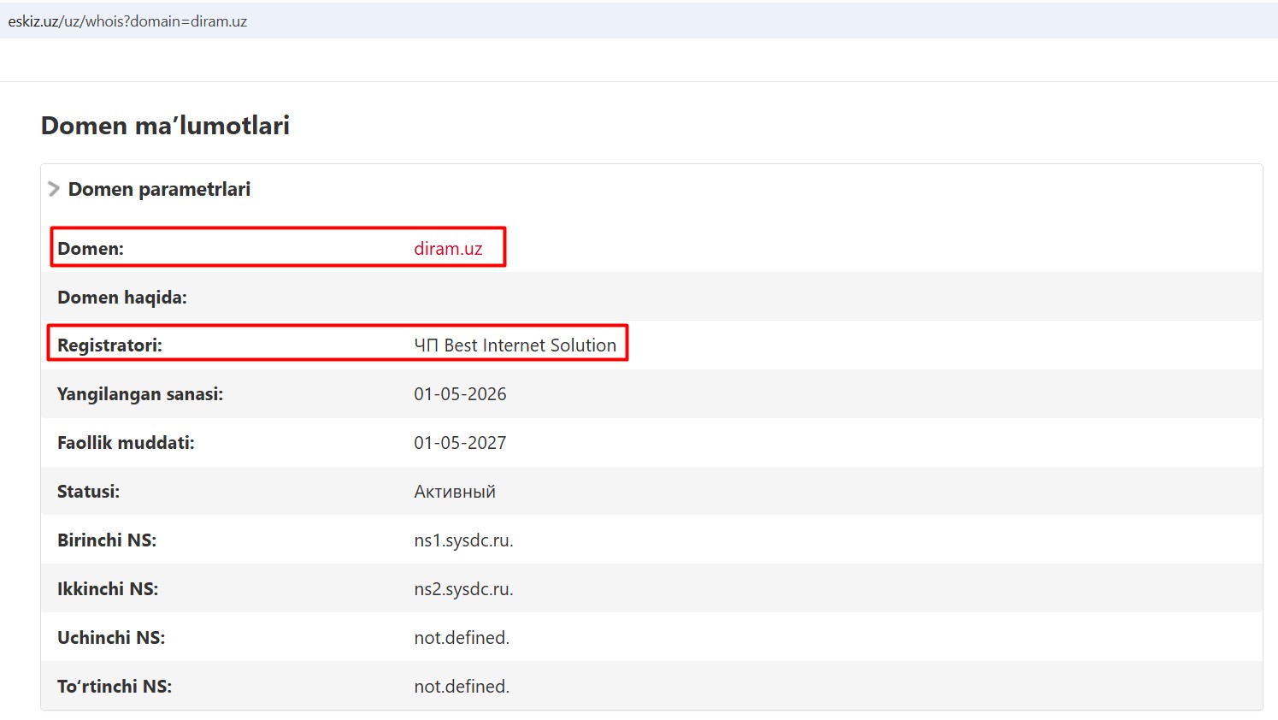Click ЧП Best Internet Solution registrar text
1278x720 pixels.
coord(515,345)
